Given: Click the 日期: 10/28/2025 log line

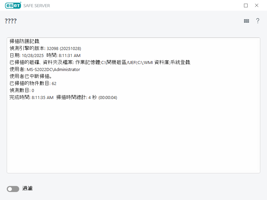Looking at the screenshot, I should pyautogui.click(x=45, y=55).
